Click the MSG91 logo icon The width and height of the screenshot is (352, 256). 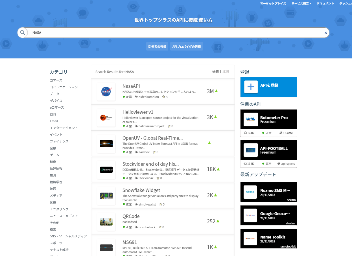pyautogui.click(x=106, y=248)
